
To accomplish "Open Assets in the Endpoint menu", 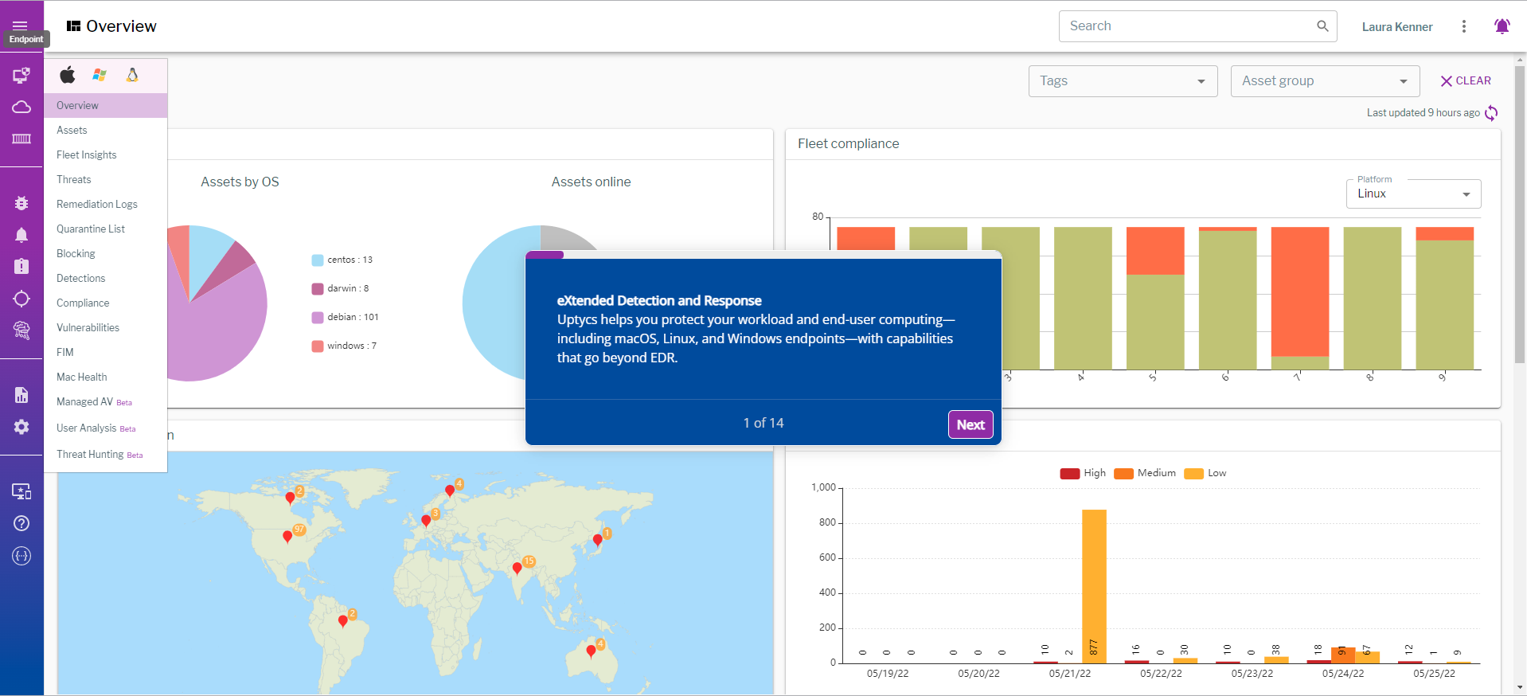I will 106,130.
